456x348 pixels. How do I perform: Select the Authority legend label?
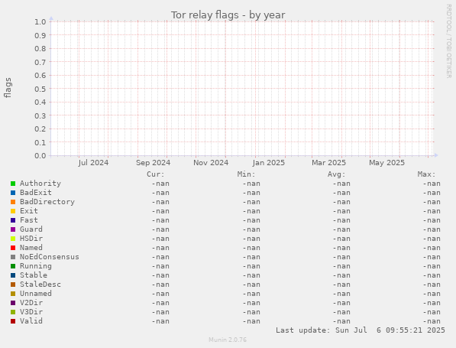pyautogui.click(x=40, y=184)
